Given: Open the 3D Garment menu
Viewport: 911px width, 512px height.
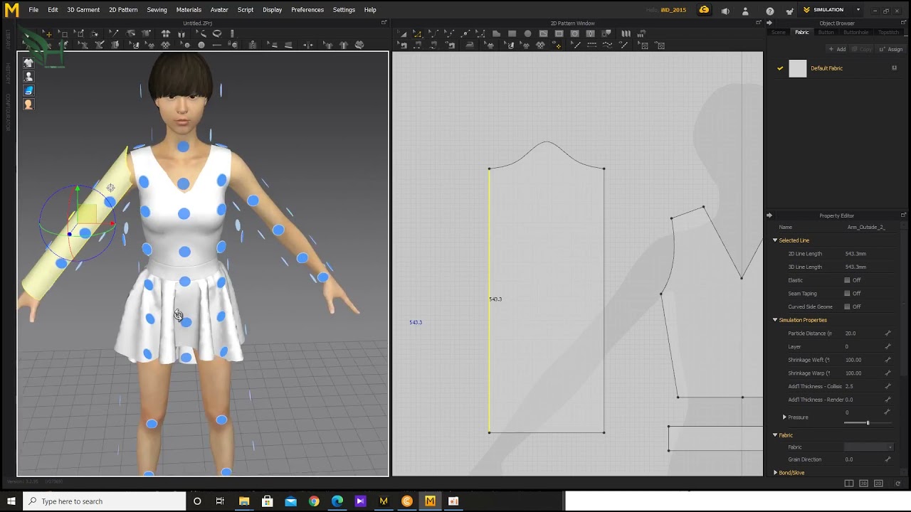Looking at the screenshot, I should point(83,10).
